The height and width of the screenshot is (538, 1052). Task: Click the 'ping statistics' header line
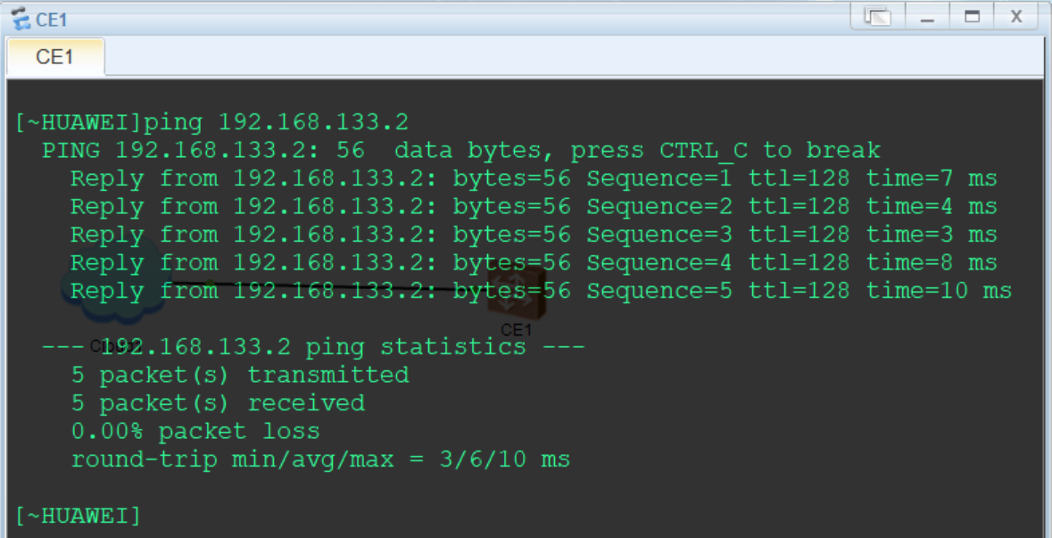(312, 346)
